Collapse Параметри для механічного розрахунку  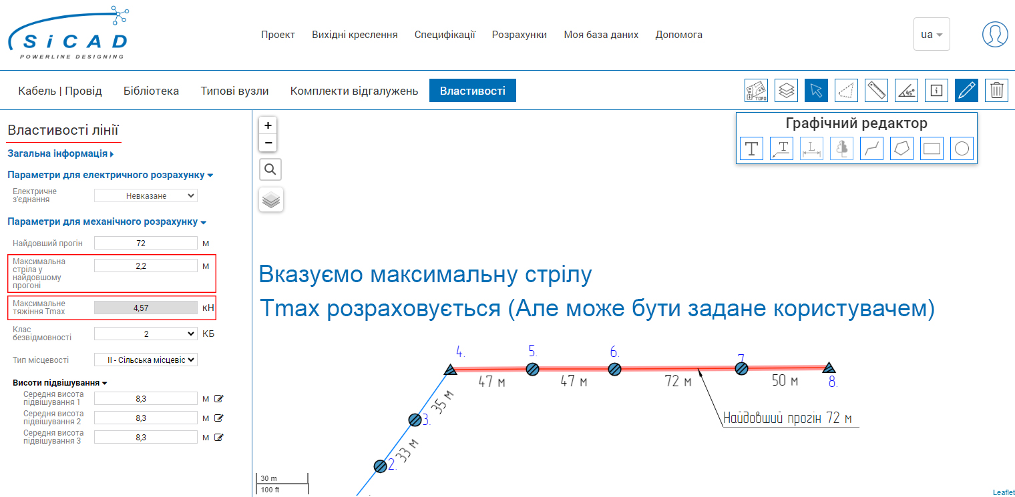[107, 221]
